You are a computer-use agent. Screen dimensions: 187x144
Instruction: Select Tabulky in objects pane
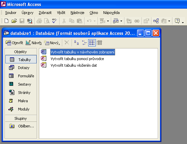click(21, 59)
